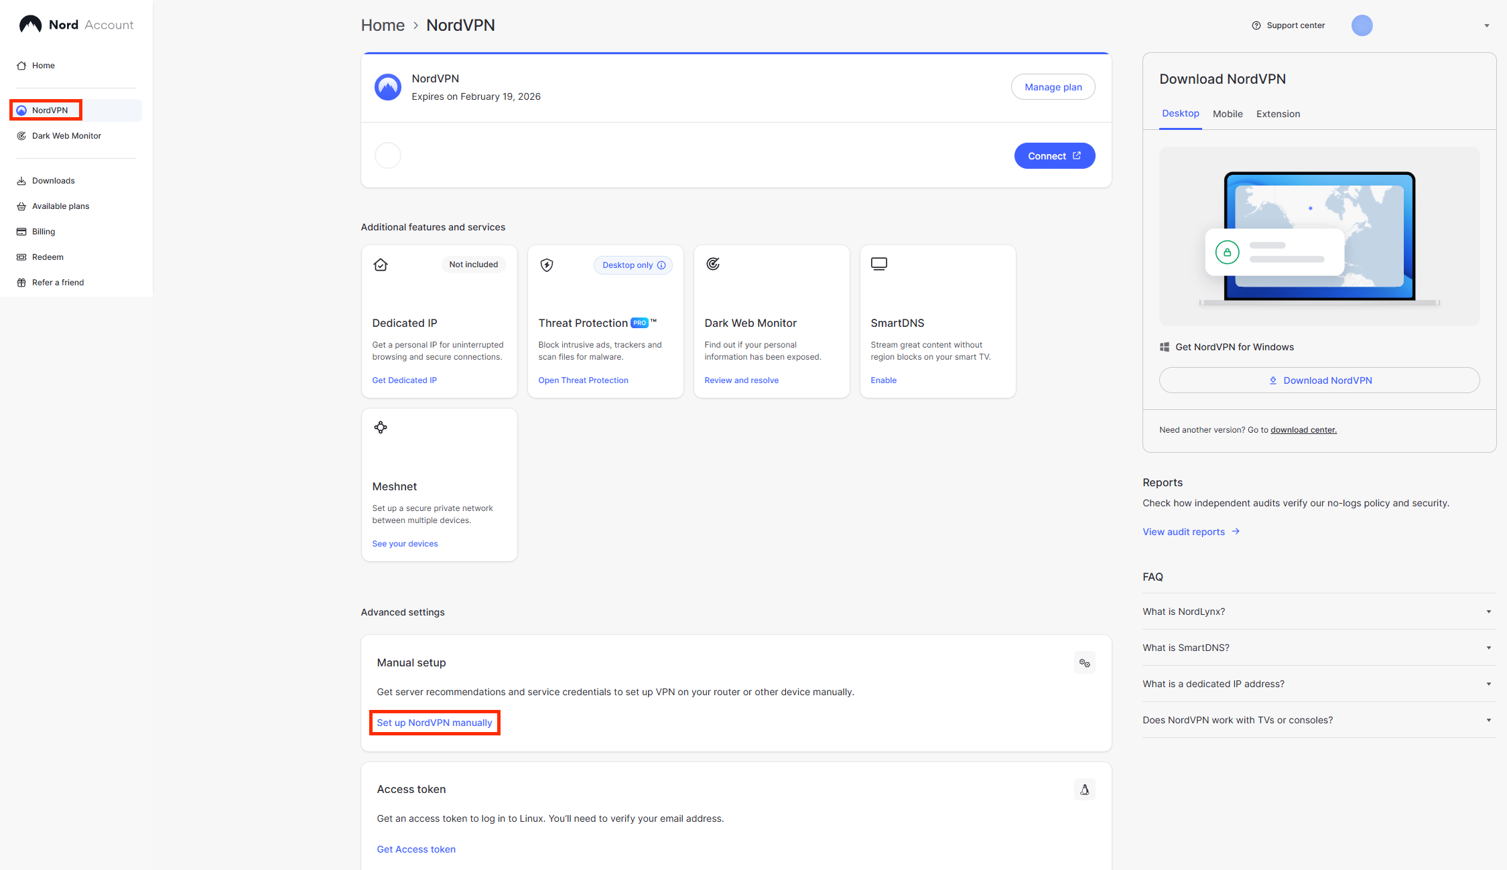This screenshot has height=870, width=1507.
Task: Open Available plans in the sidebar
Action: pyautogui.click(x=53, y=206)
